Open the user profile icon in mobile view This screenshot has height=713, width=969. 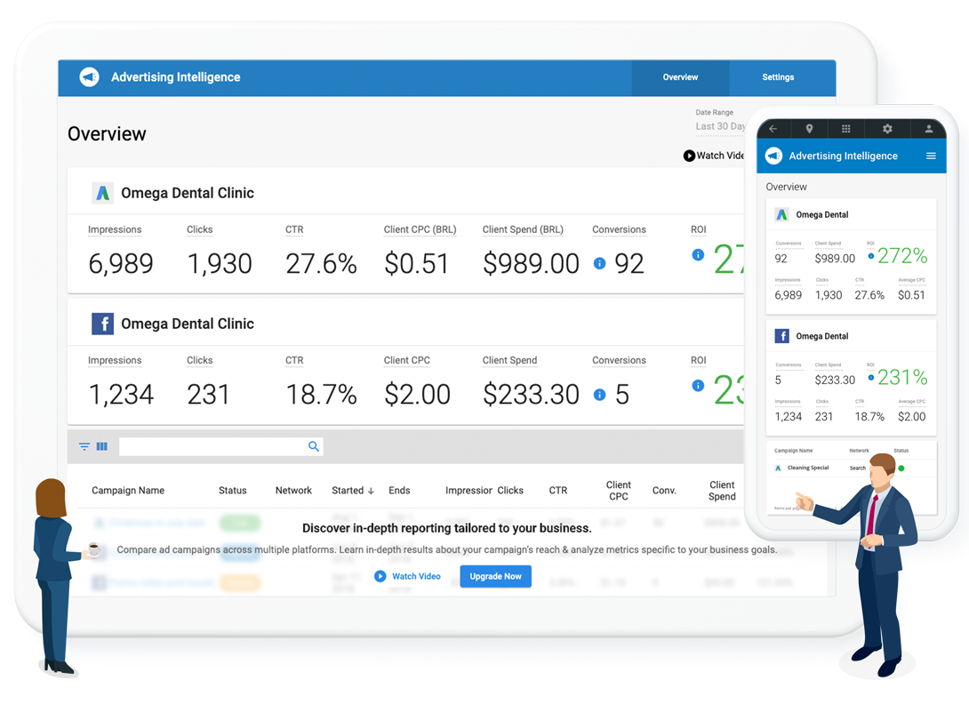coord(928,129)
